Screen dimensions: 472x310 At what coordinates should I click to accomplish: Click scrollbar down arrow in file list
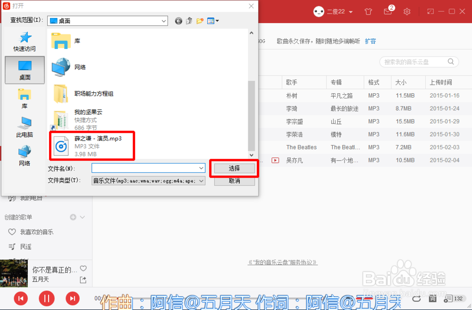click(x=252, y=155)
